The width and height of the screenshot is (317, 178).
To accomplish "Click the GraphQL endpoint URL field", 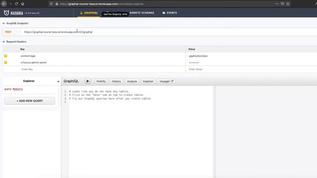I will [x=170, y=32].
